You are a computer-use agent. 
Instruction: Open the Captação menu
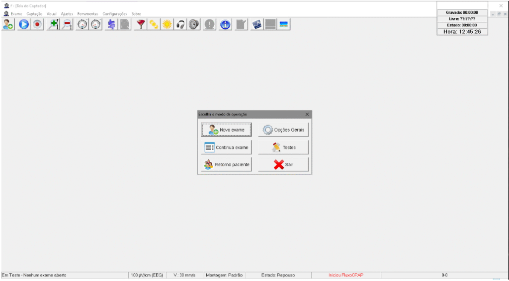[x=34, y=14]
